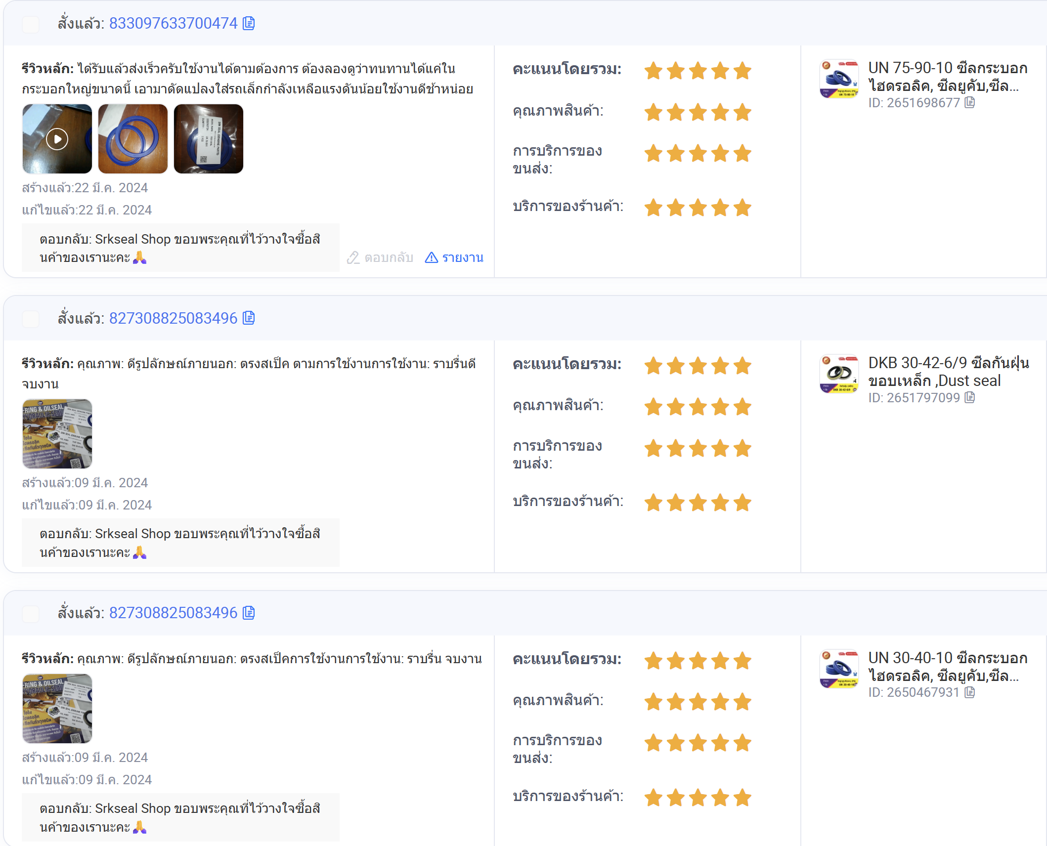
Task: Open UN 75-90-10 product title
Action: pyautogui.click(x=948, y=77)
